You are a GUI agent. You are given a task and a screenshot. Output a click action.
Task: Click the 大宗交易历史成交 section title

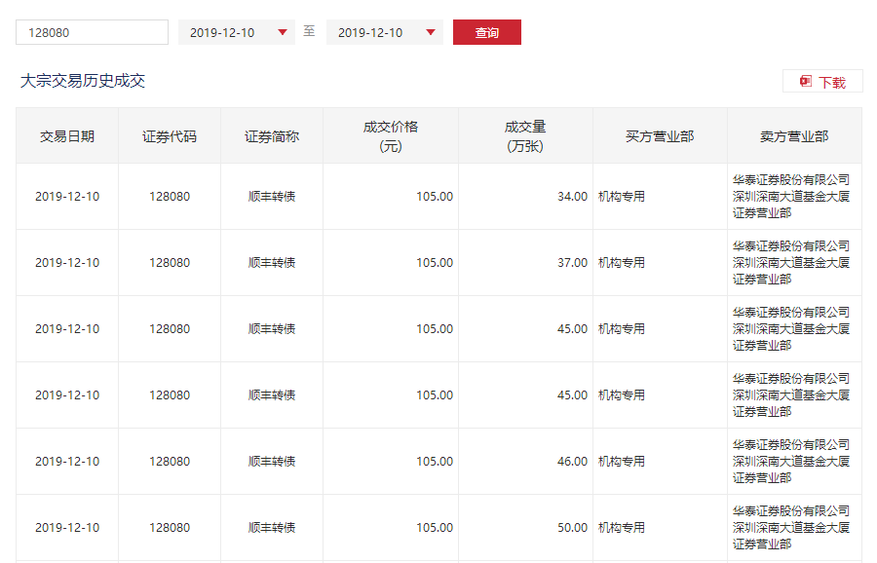pos(83,81)
